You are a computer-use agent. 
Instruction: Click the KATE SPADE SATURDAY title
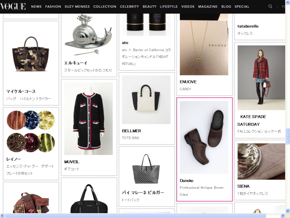click(x=252, y=121)
